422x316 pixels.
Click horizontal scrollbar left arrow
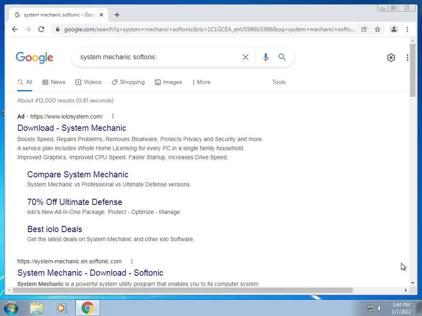[x=9, y=290]
